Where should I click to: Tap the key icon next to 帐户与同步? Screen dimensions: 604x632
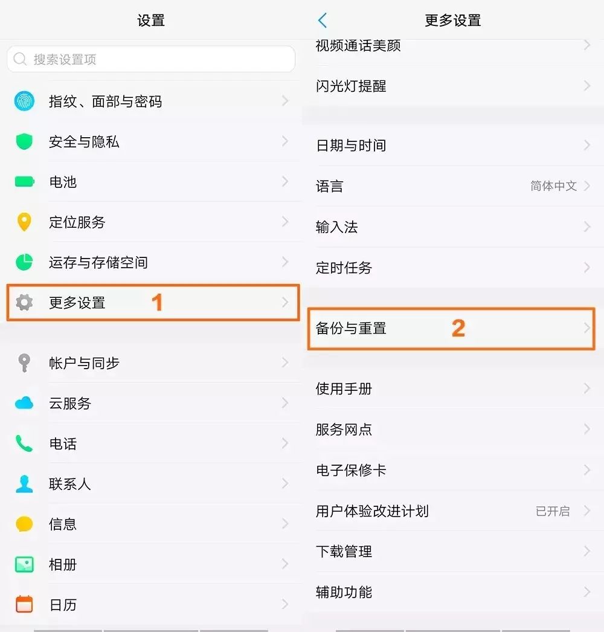pyautogui.click(x=24, y=363)
